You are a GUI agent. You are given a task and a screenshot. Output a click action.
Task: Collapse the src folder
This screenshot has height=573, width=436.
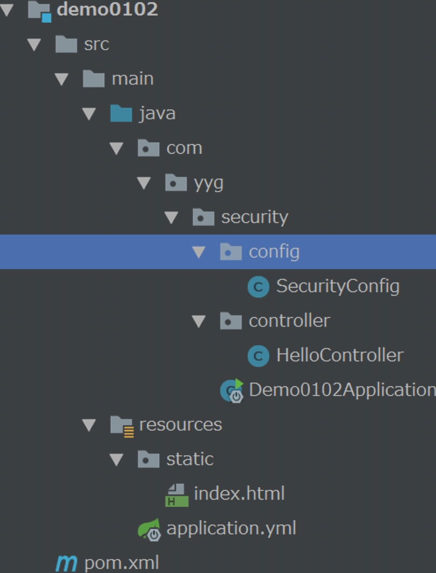(x=33, y=44)
